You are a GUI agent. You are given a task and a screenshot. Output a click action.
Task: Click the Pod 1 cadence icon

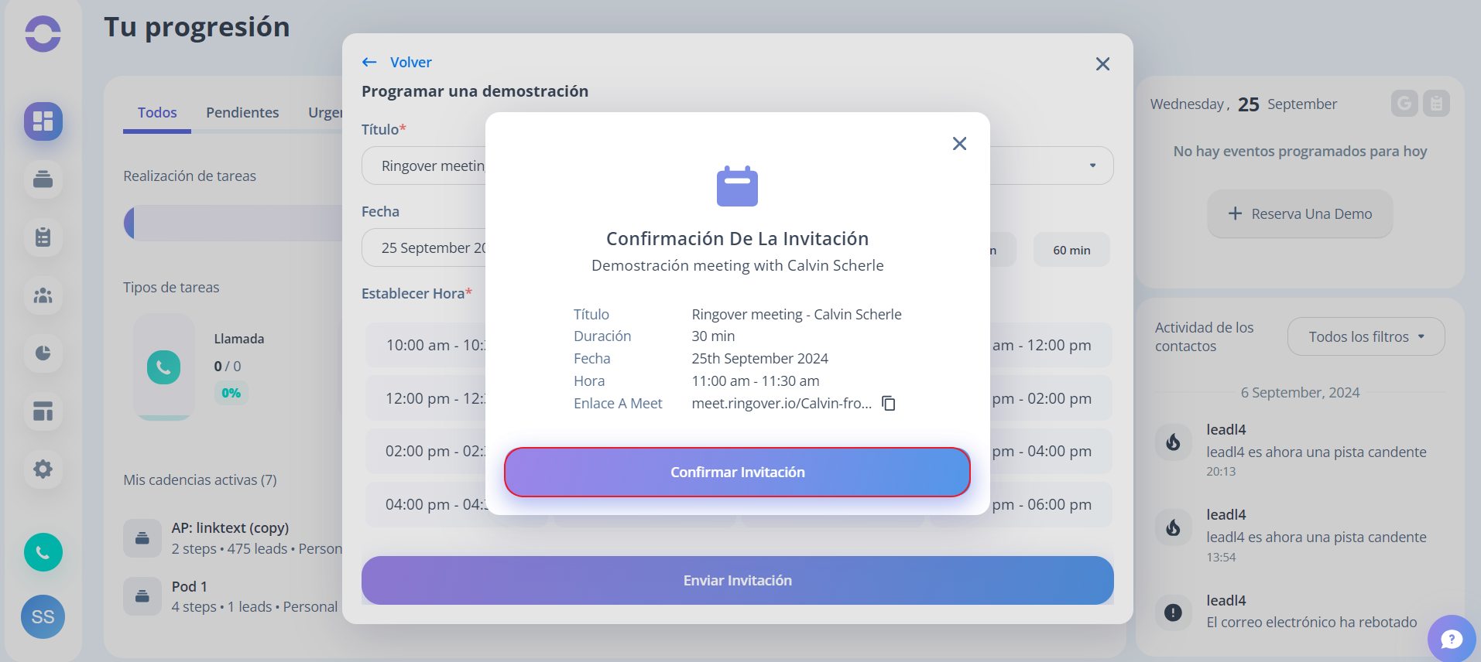pos(142,596)
